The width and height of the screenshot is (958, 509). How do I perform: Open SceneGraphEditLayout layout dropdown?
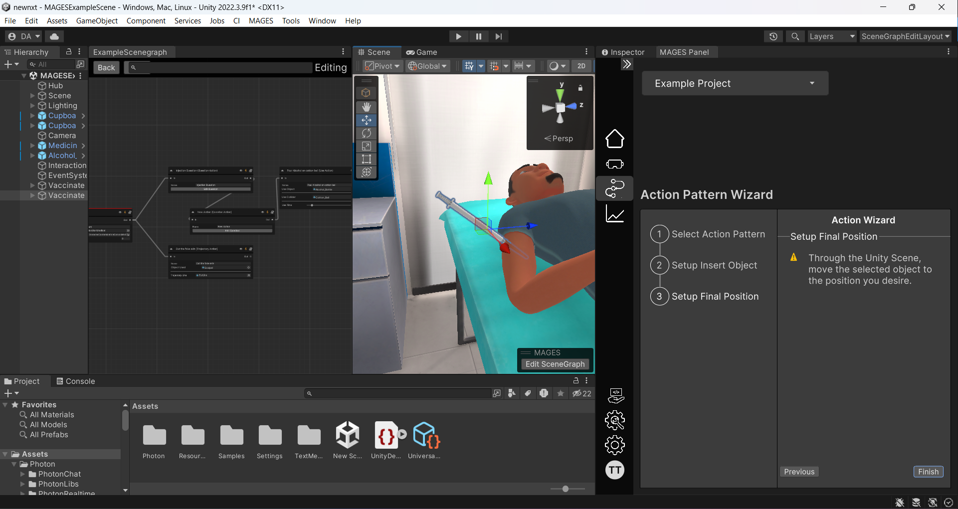[905, 36]
